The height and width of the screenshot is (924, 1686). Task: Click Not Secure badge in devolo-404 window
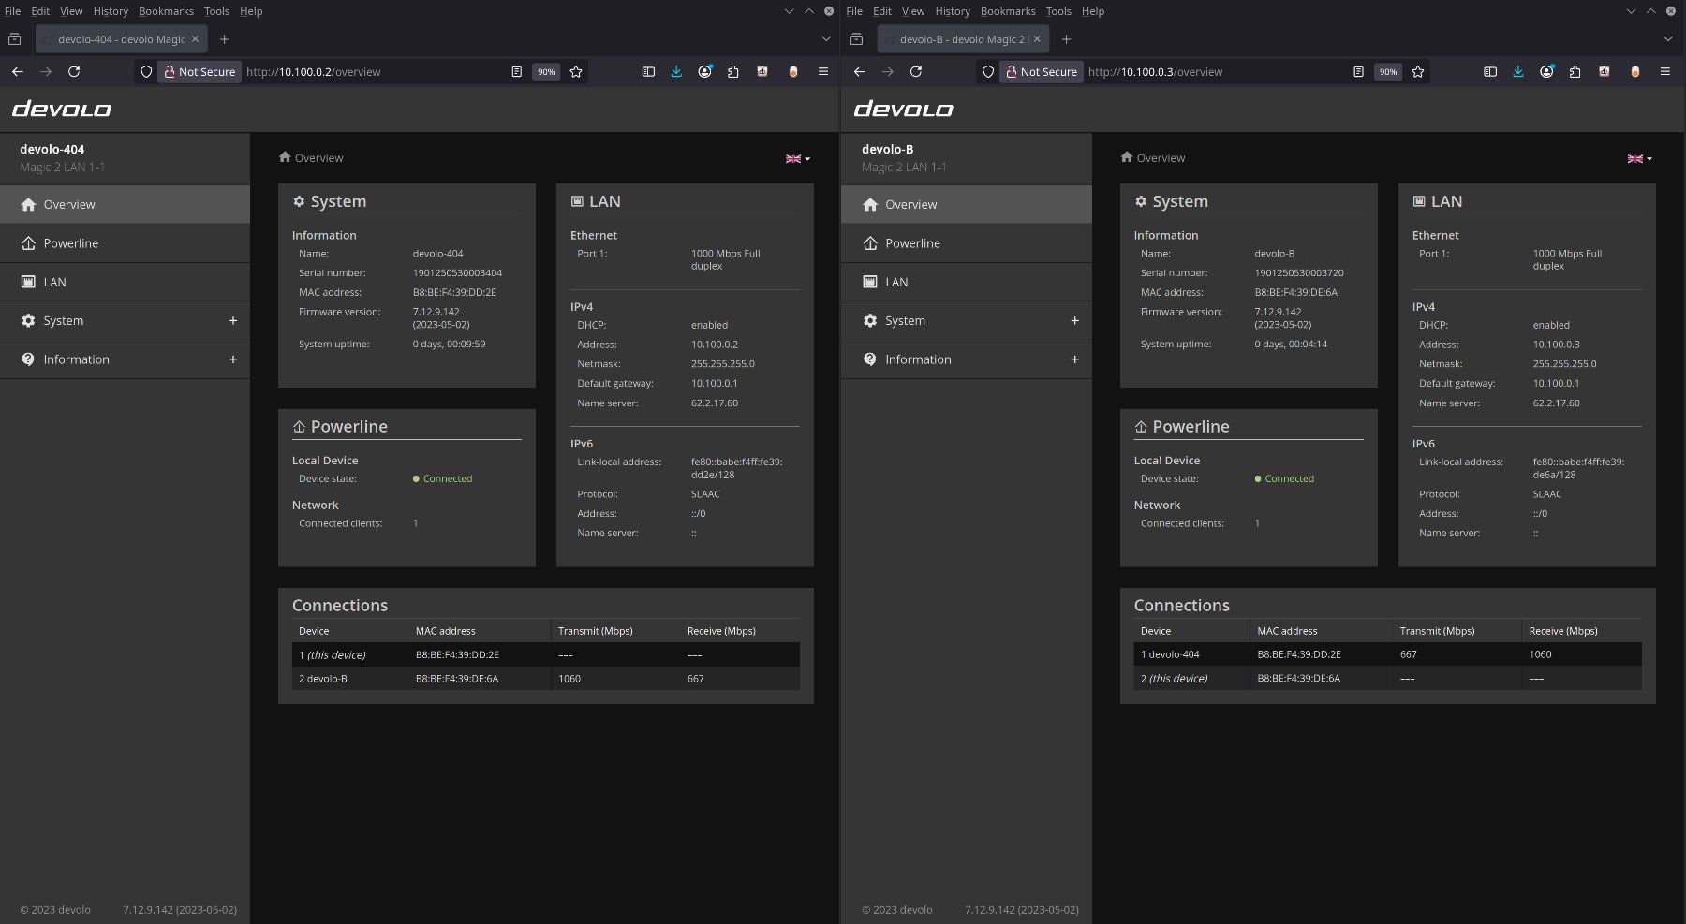tap(200, 71)
